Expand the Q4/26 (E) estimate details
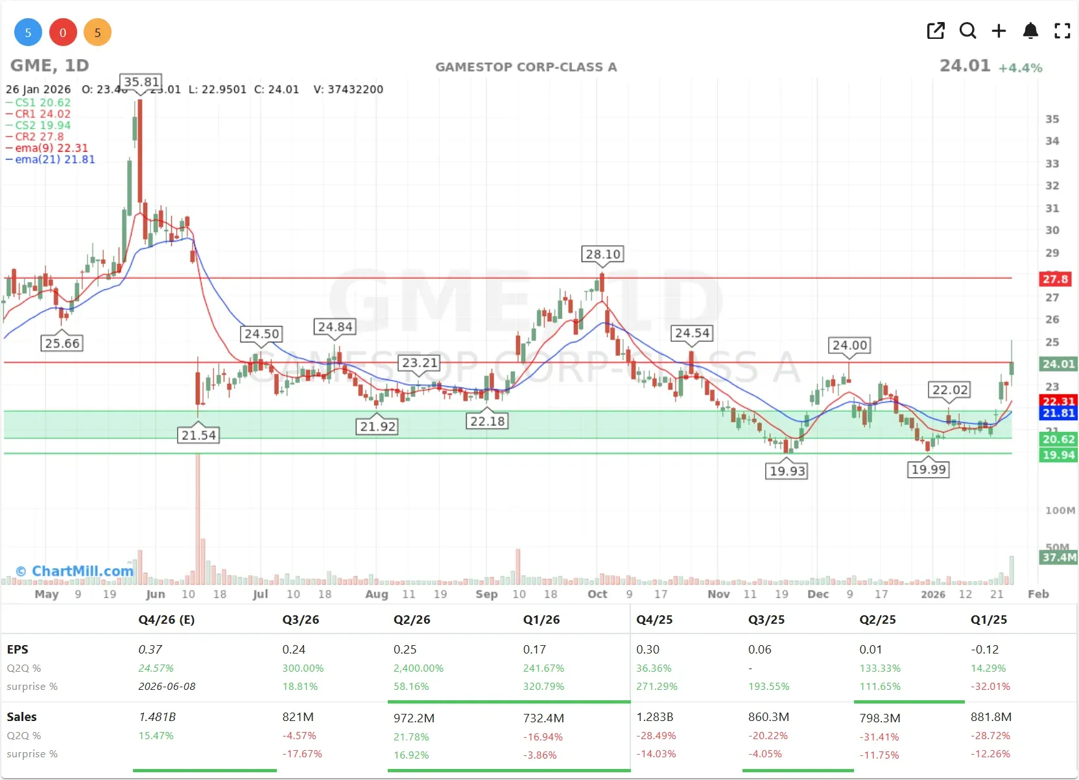The image size is (1079, 780). point(166,620)
